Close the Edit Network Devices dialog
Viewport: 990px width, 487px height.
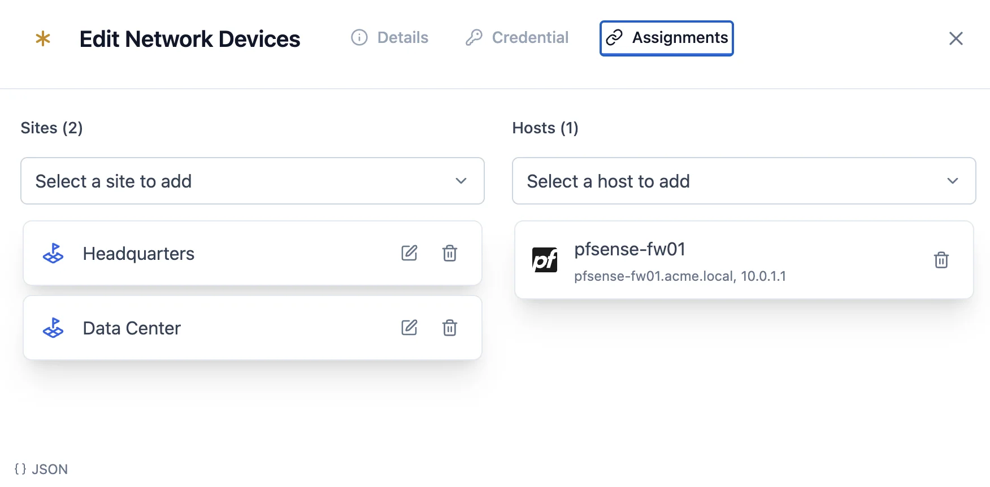tap(956, 38)
